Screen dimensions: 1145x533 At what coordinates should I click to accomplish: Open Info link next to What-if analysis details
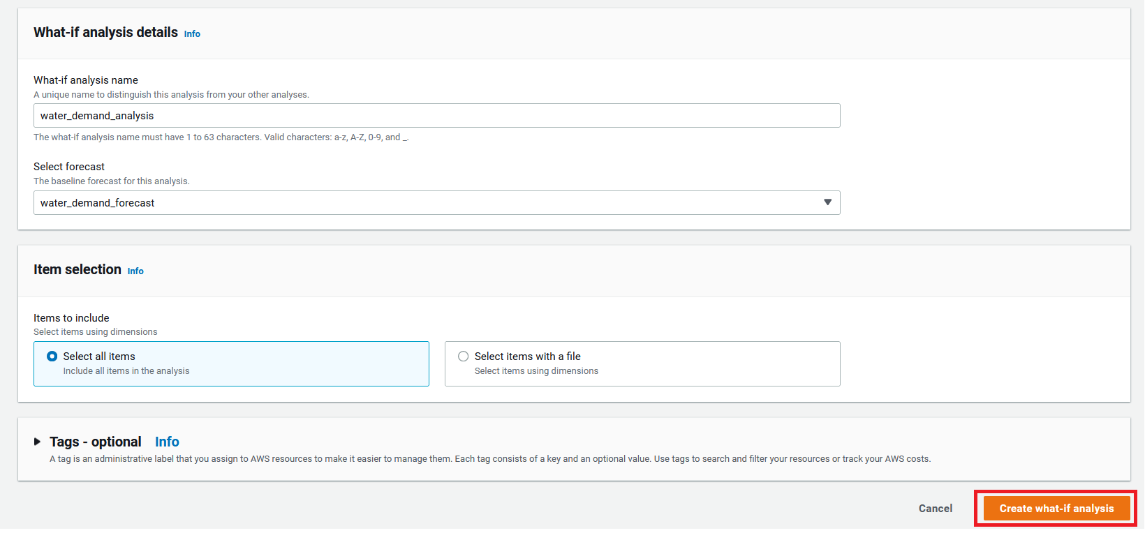pos(192,33)
